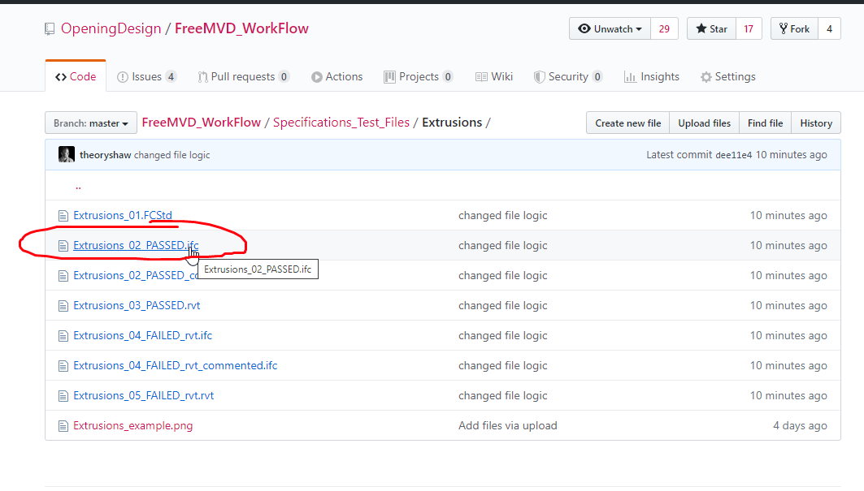
Task: Click theoryshaw's avatar thumbnail
Action: click(67, 155)
